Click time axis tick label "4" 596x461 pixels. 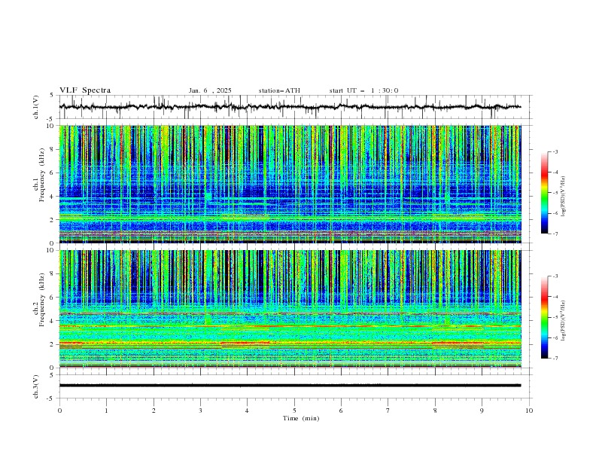(247, 411)
